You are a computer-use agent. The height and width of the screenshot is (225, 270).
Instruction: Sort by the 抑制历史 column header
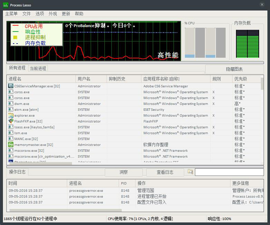click(x=124, y=79)
